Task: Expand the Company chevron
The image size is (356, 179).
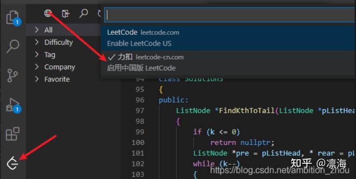Action: [37, 67]
